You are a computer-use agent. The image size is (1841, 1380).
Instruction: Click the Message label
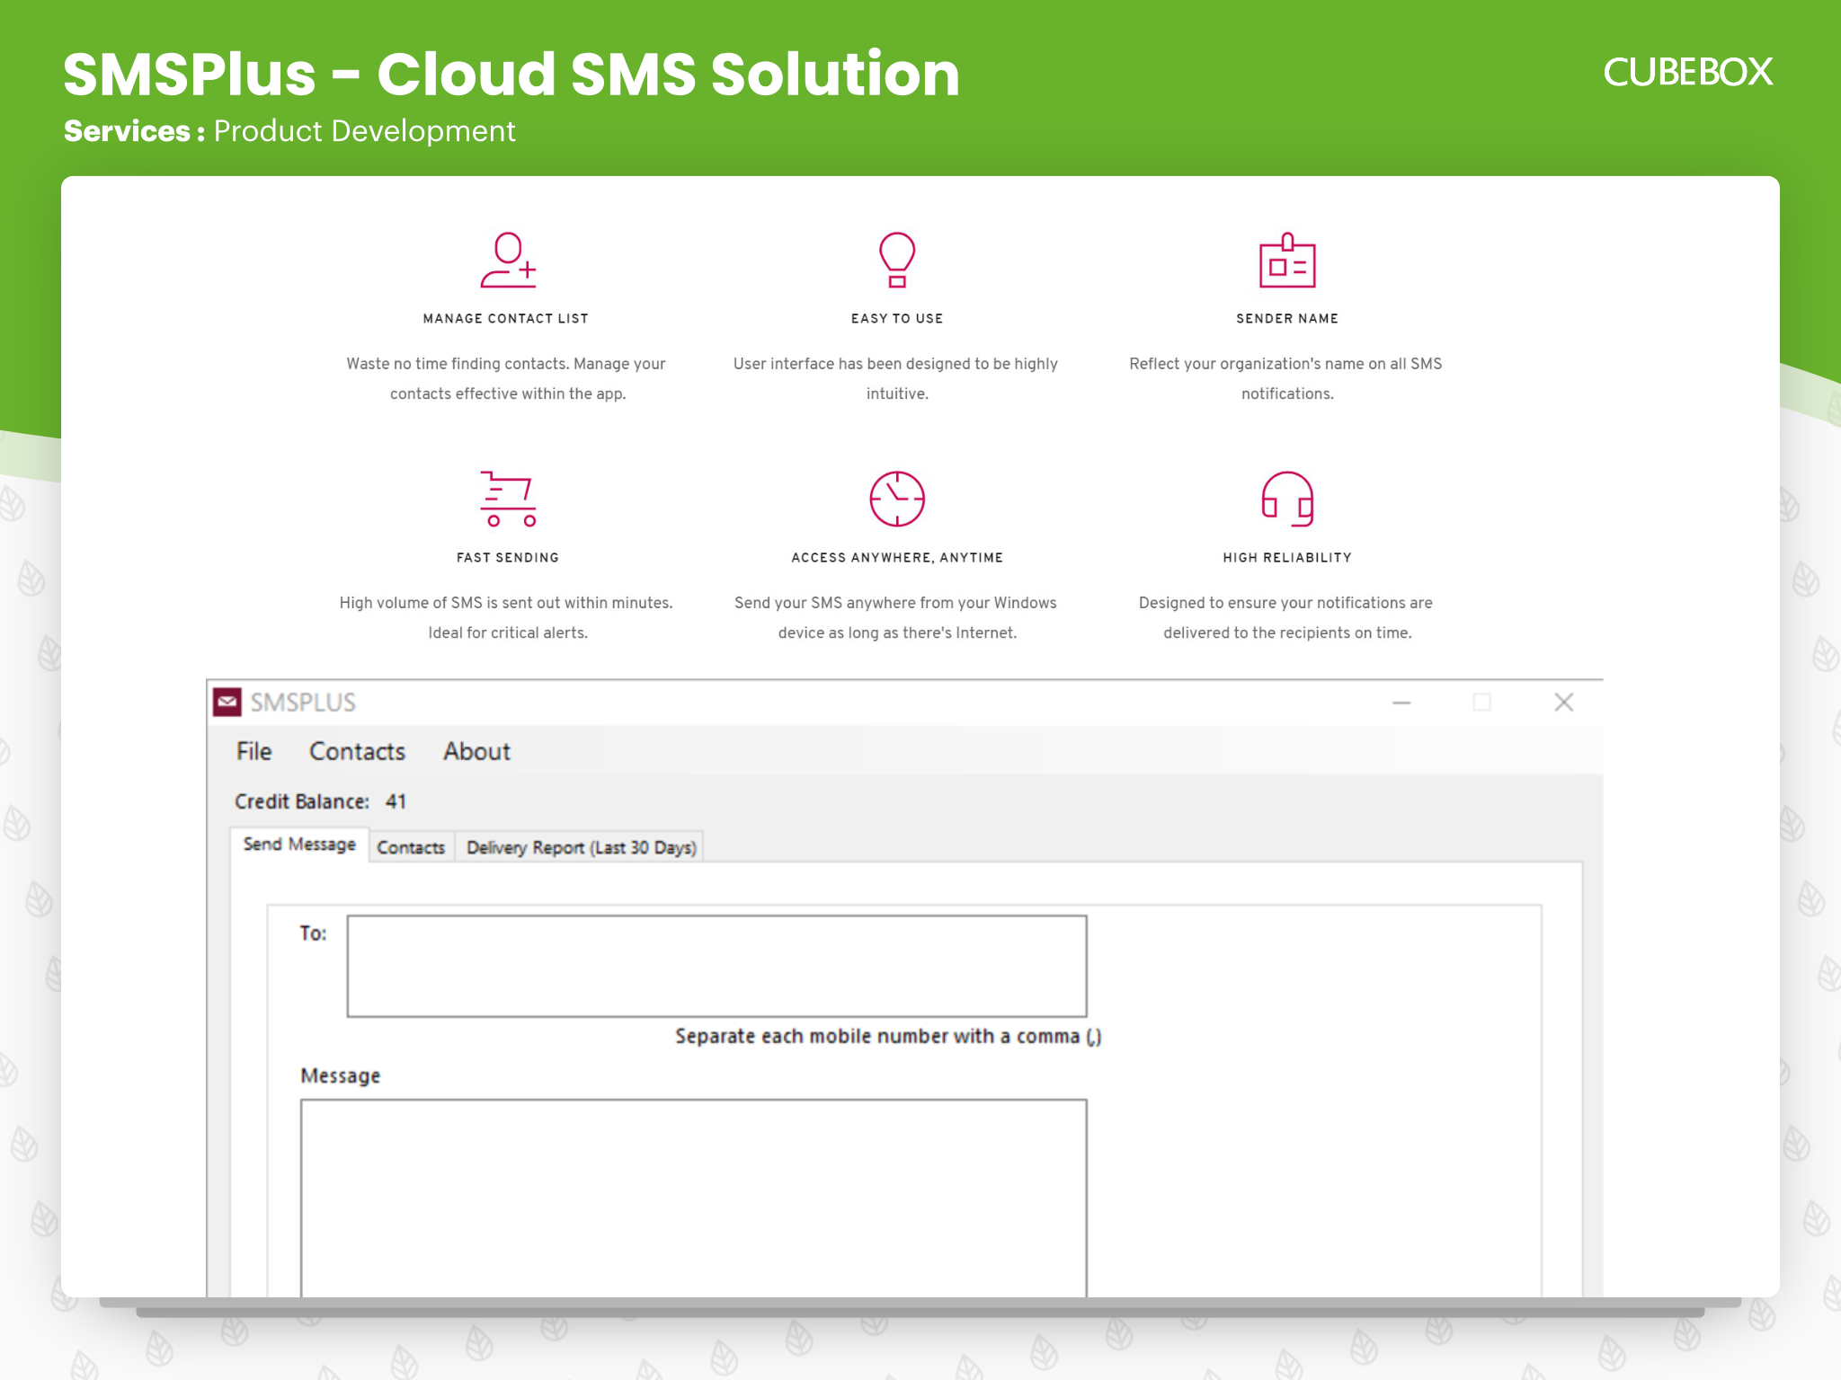click(x=340, y=1075)
